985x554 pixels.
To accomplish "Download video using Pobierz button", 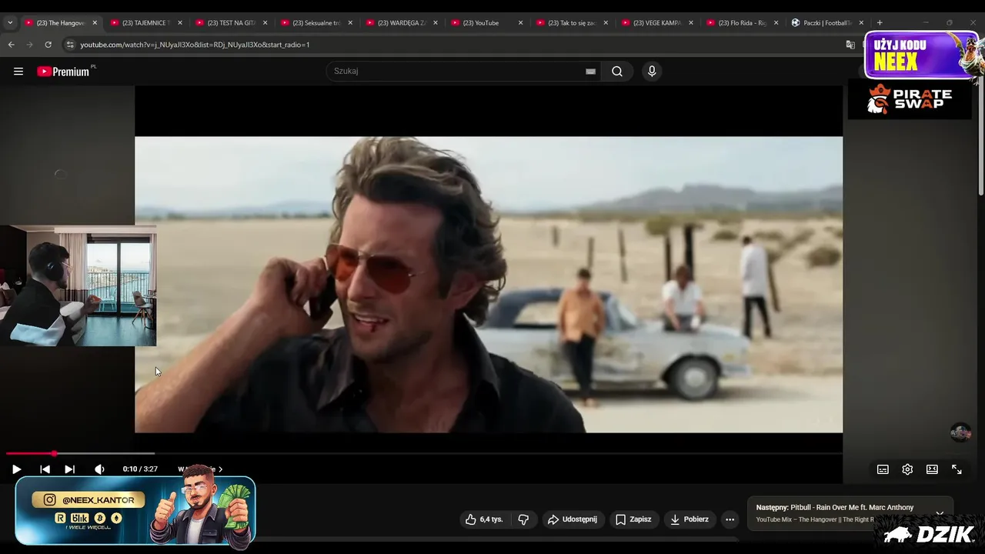I will [689, 519].
